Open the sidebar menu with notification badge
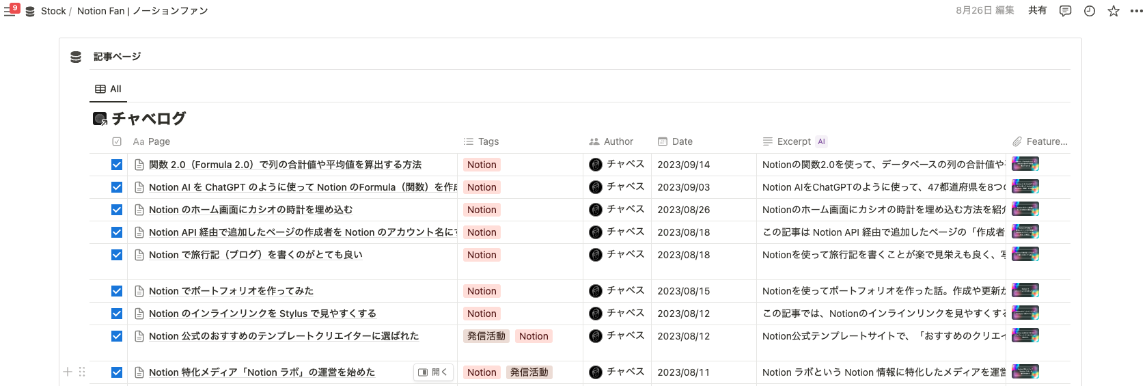1147x386 pixels. (12, 10)
